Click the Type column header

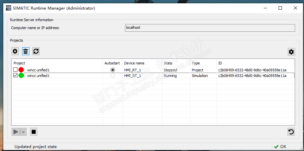tap(196, 63)
